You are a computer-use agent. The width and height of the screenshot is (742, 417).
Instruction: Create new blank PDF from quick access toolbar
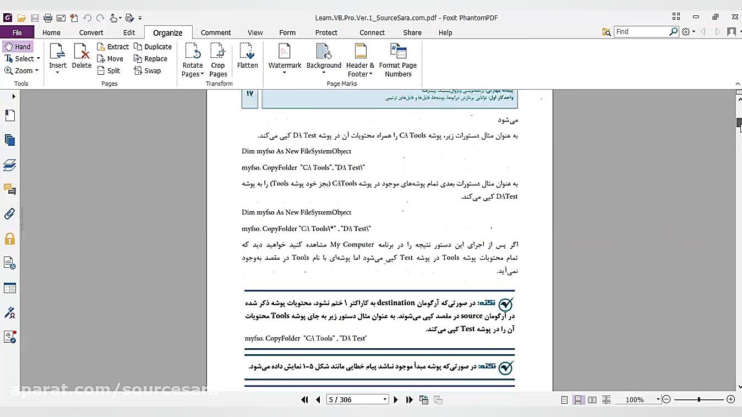74,18
